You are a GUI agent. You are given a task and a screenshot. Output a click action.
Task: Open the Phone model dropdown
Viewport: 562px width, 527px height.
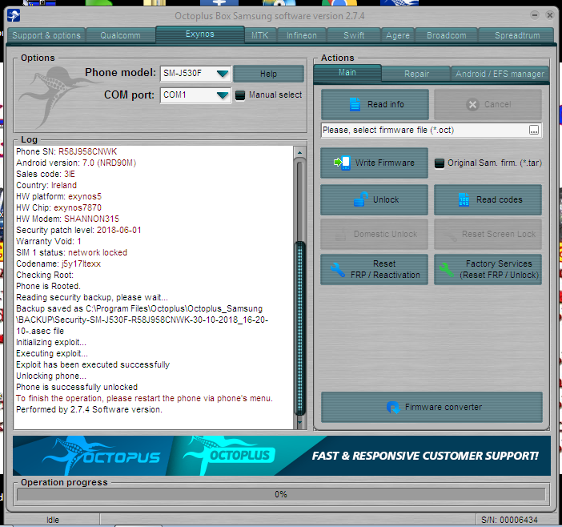[223, 74]
